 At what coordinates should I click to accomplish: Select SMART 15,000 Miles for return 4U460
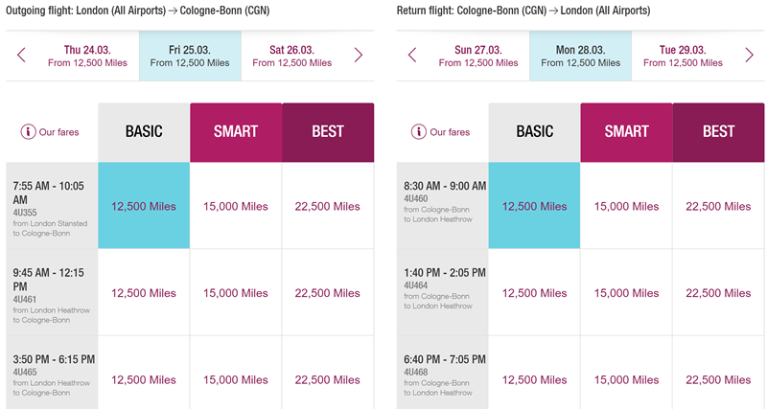coord(626,206)
